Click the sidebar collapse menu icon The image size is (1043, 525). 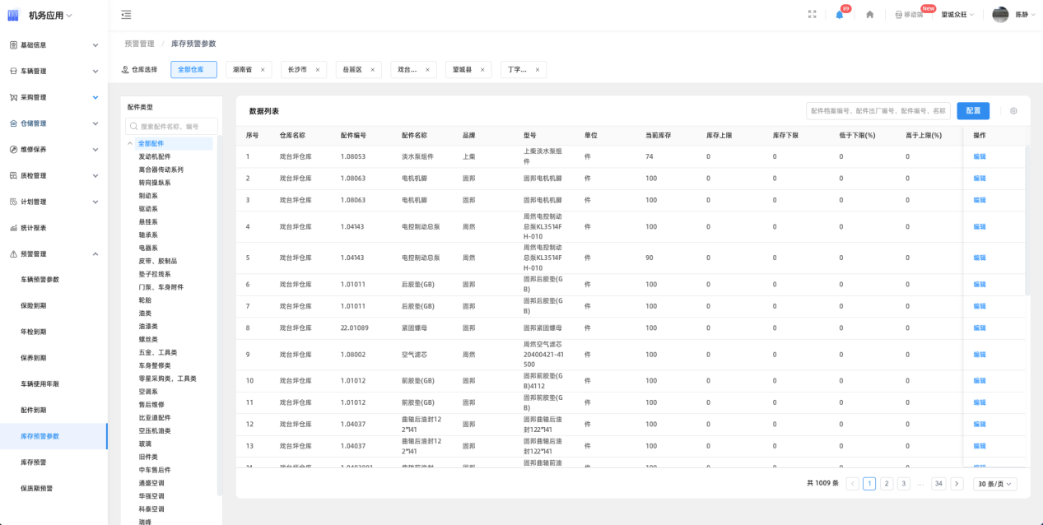pos(126,15)
